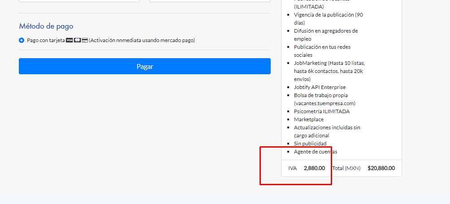The image size is (450, 204).
Task: Click the Total (MXN) label
Action: tap(346, 168)
